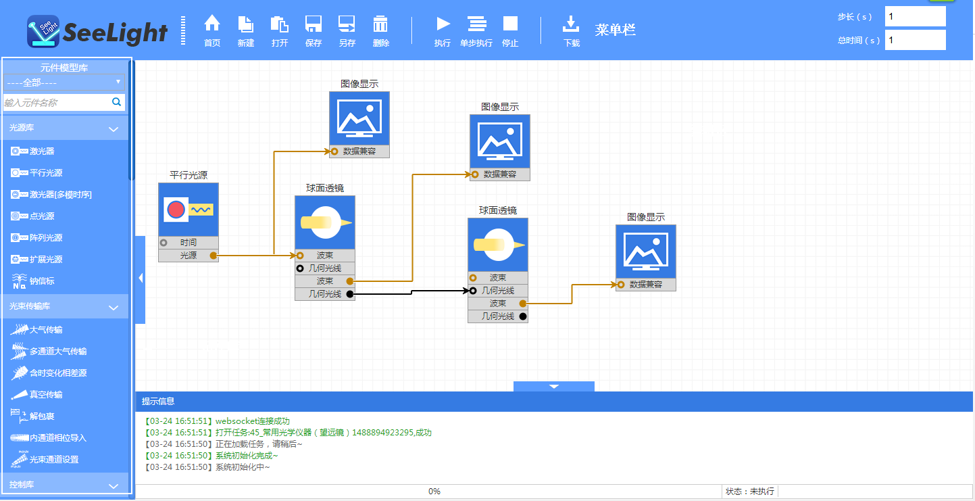Hide the component library side panel arrow
The width and height of the screenshot is (975, 501).
coord(141,278)
